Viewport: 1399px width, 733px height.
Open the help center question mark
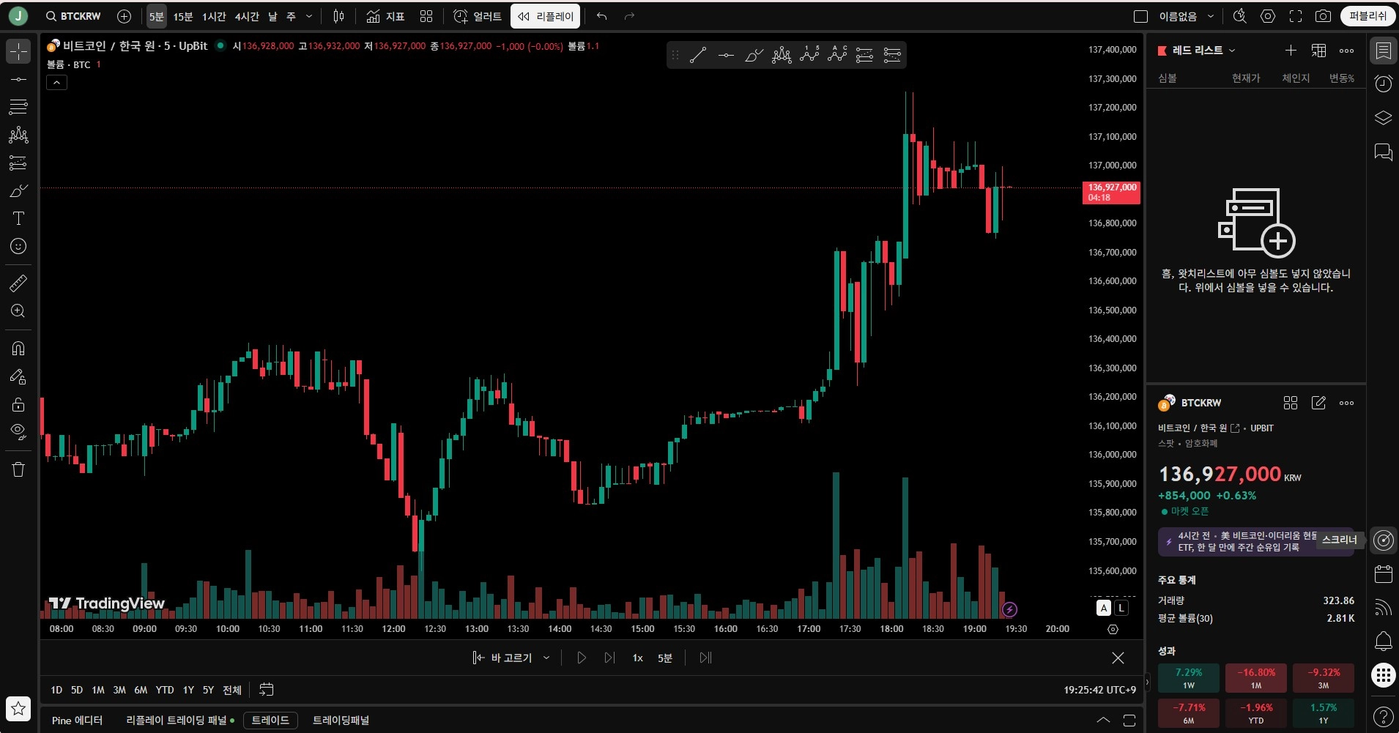point(1383,716)
